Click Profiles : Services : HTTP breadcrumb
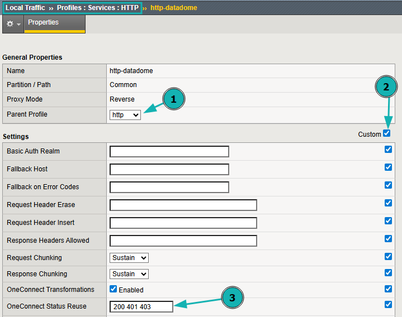 coord(98,8)
